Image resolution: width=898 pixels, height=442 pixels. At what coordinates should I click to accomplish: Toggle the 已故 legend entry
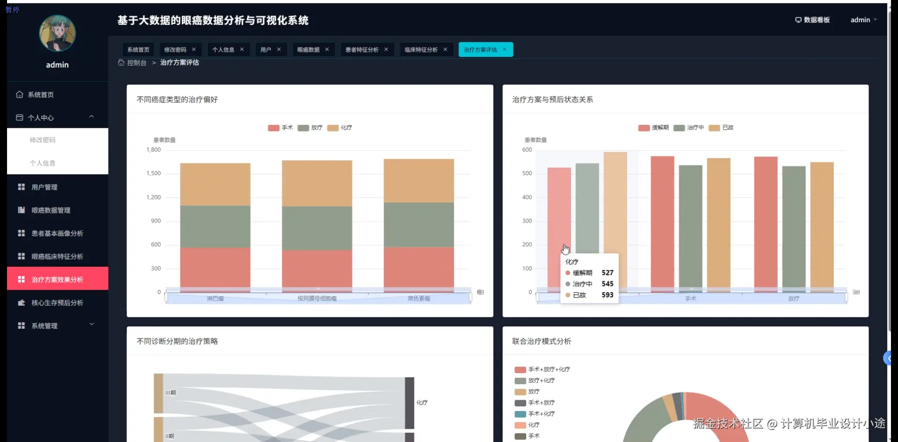pyautogui.click(x=722, y=128)
